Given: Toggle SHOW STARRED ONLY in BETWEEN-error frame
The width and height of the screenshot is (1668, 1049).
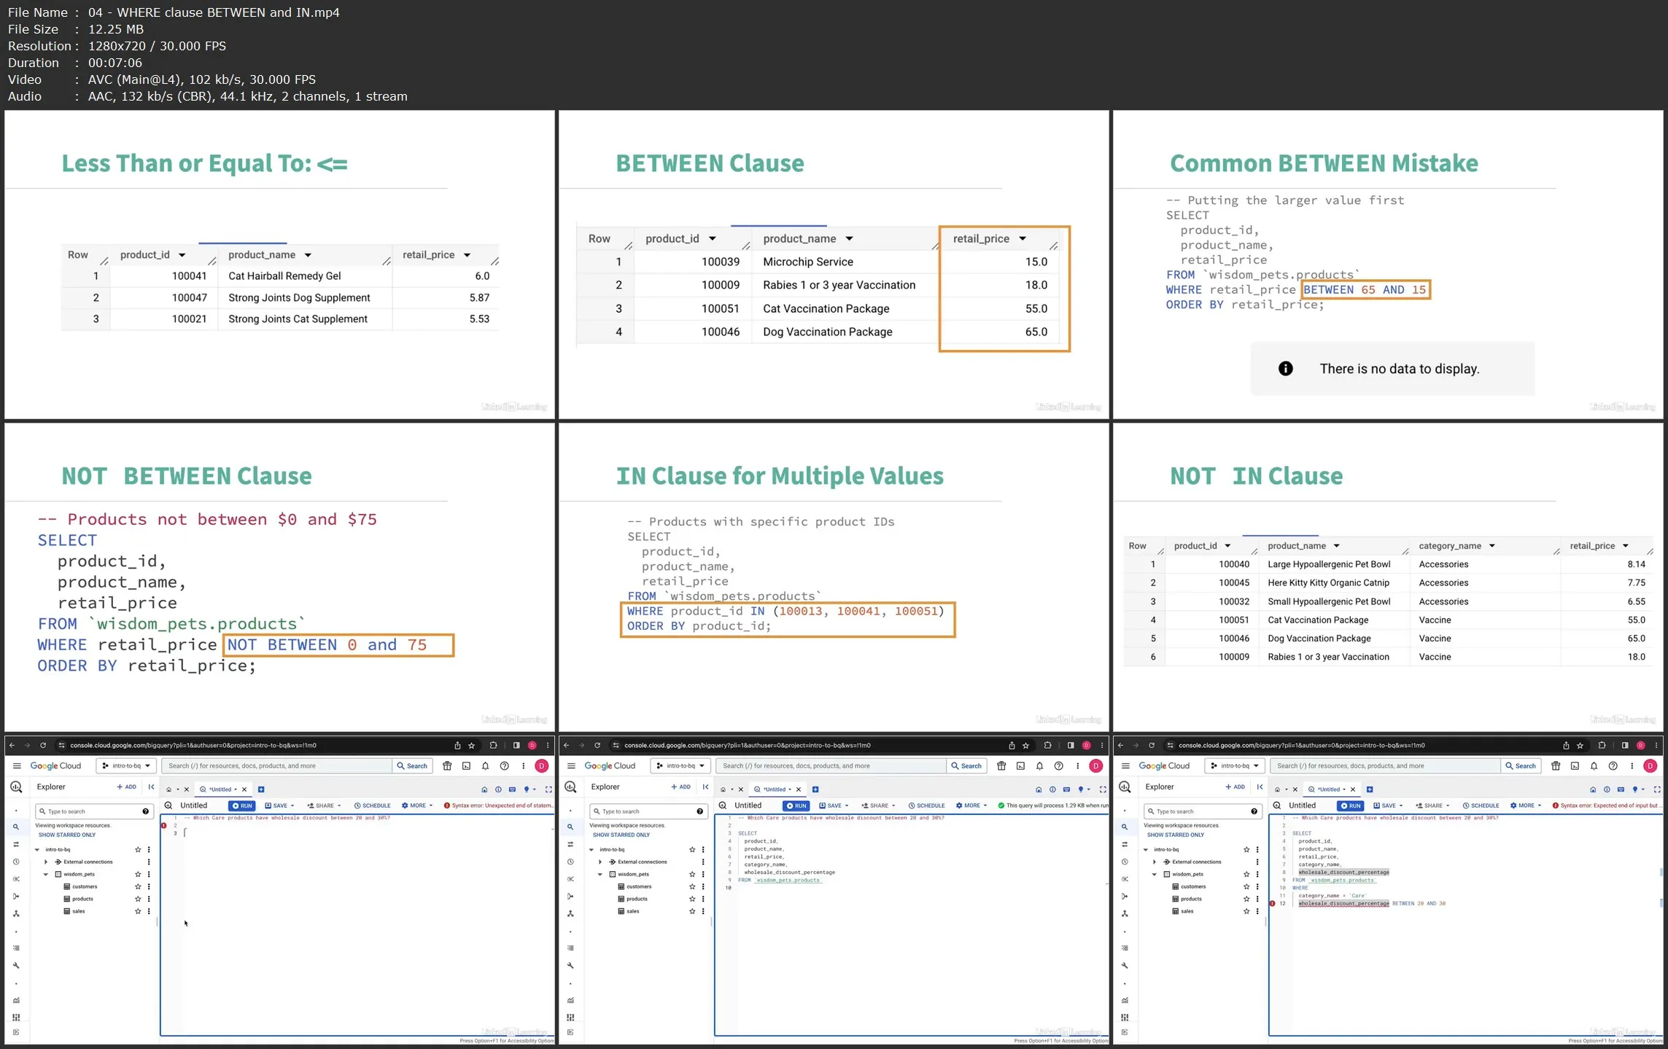Looking at the screenshot, I should click(x=1175, y=835).
